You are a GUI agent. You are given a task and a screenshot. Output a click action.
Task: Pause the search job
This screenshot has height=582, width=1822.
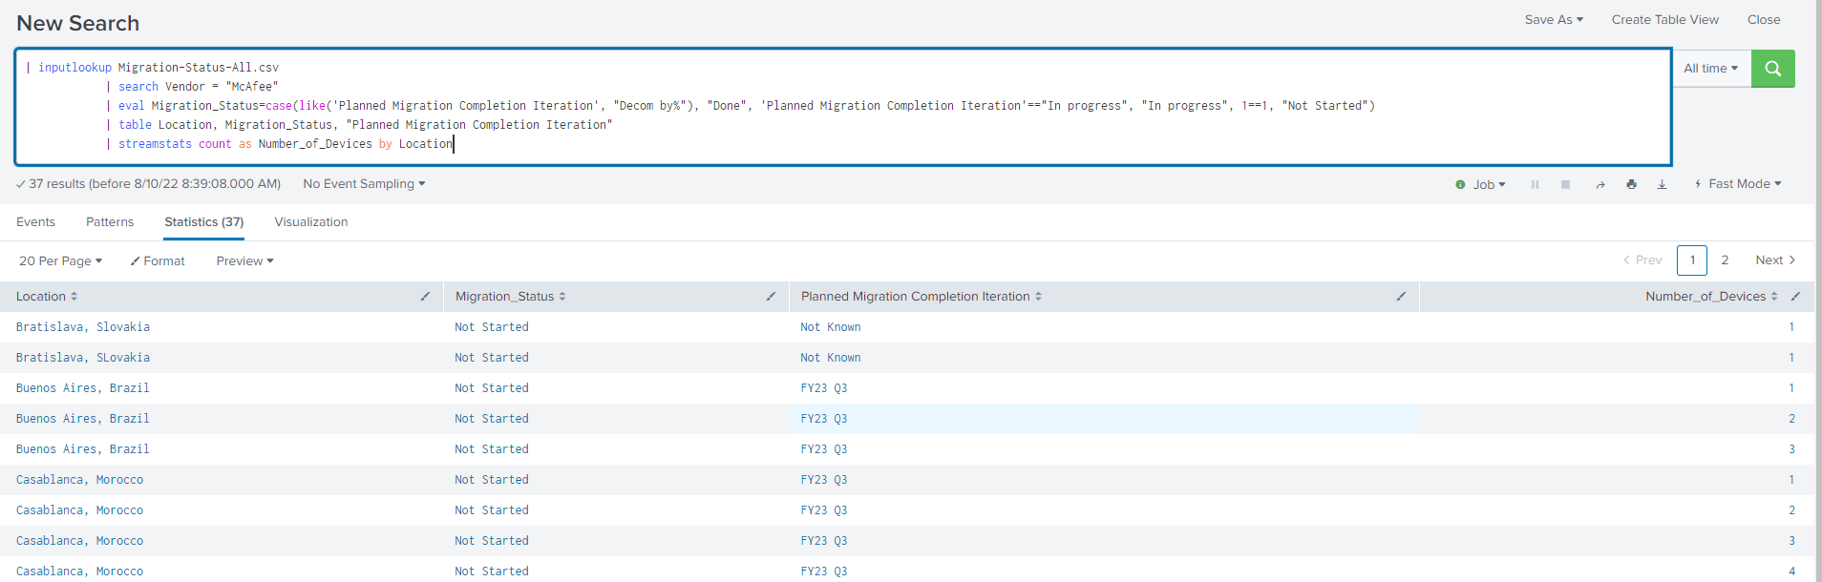(1536, 184)
